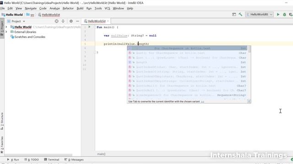Image resolution: width=293 pixels, height=164 pixels.
Task: Open the Window menu
Action: [118, 8]
